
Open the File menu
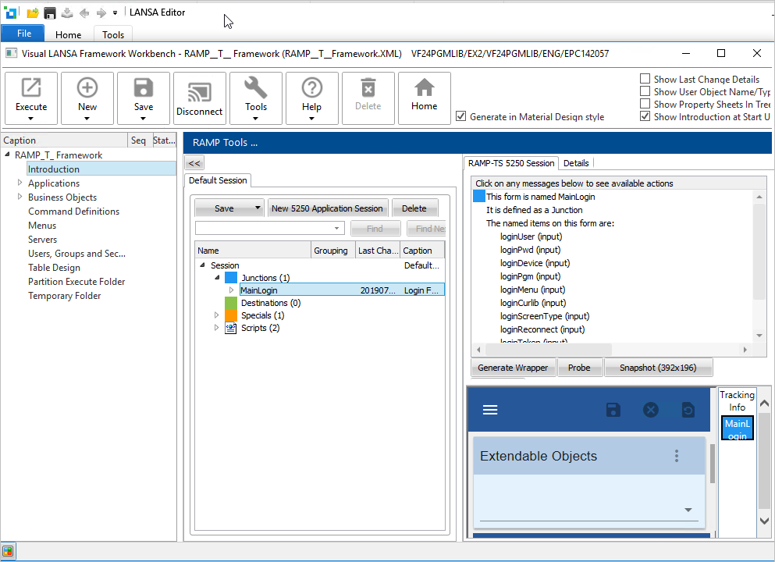pyautogui.click(x=23, y=33)
